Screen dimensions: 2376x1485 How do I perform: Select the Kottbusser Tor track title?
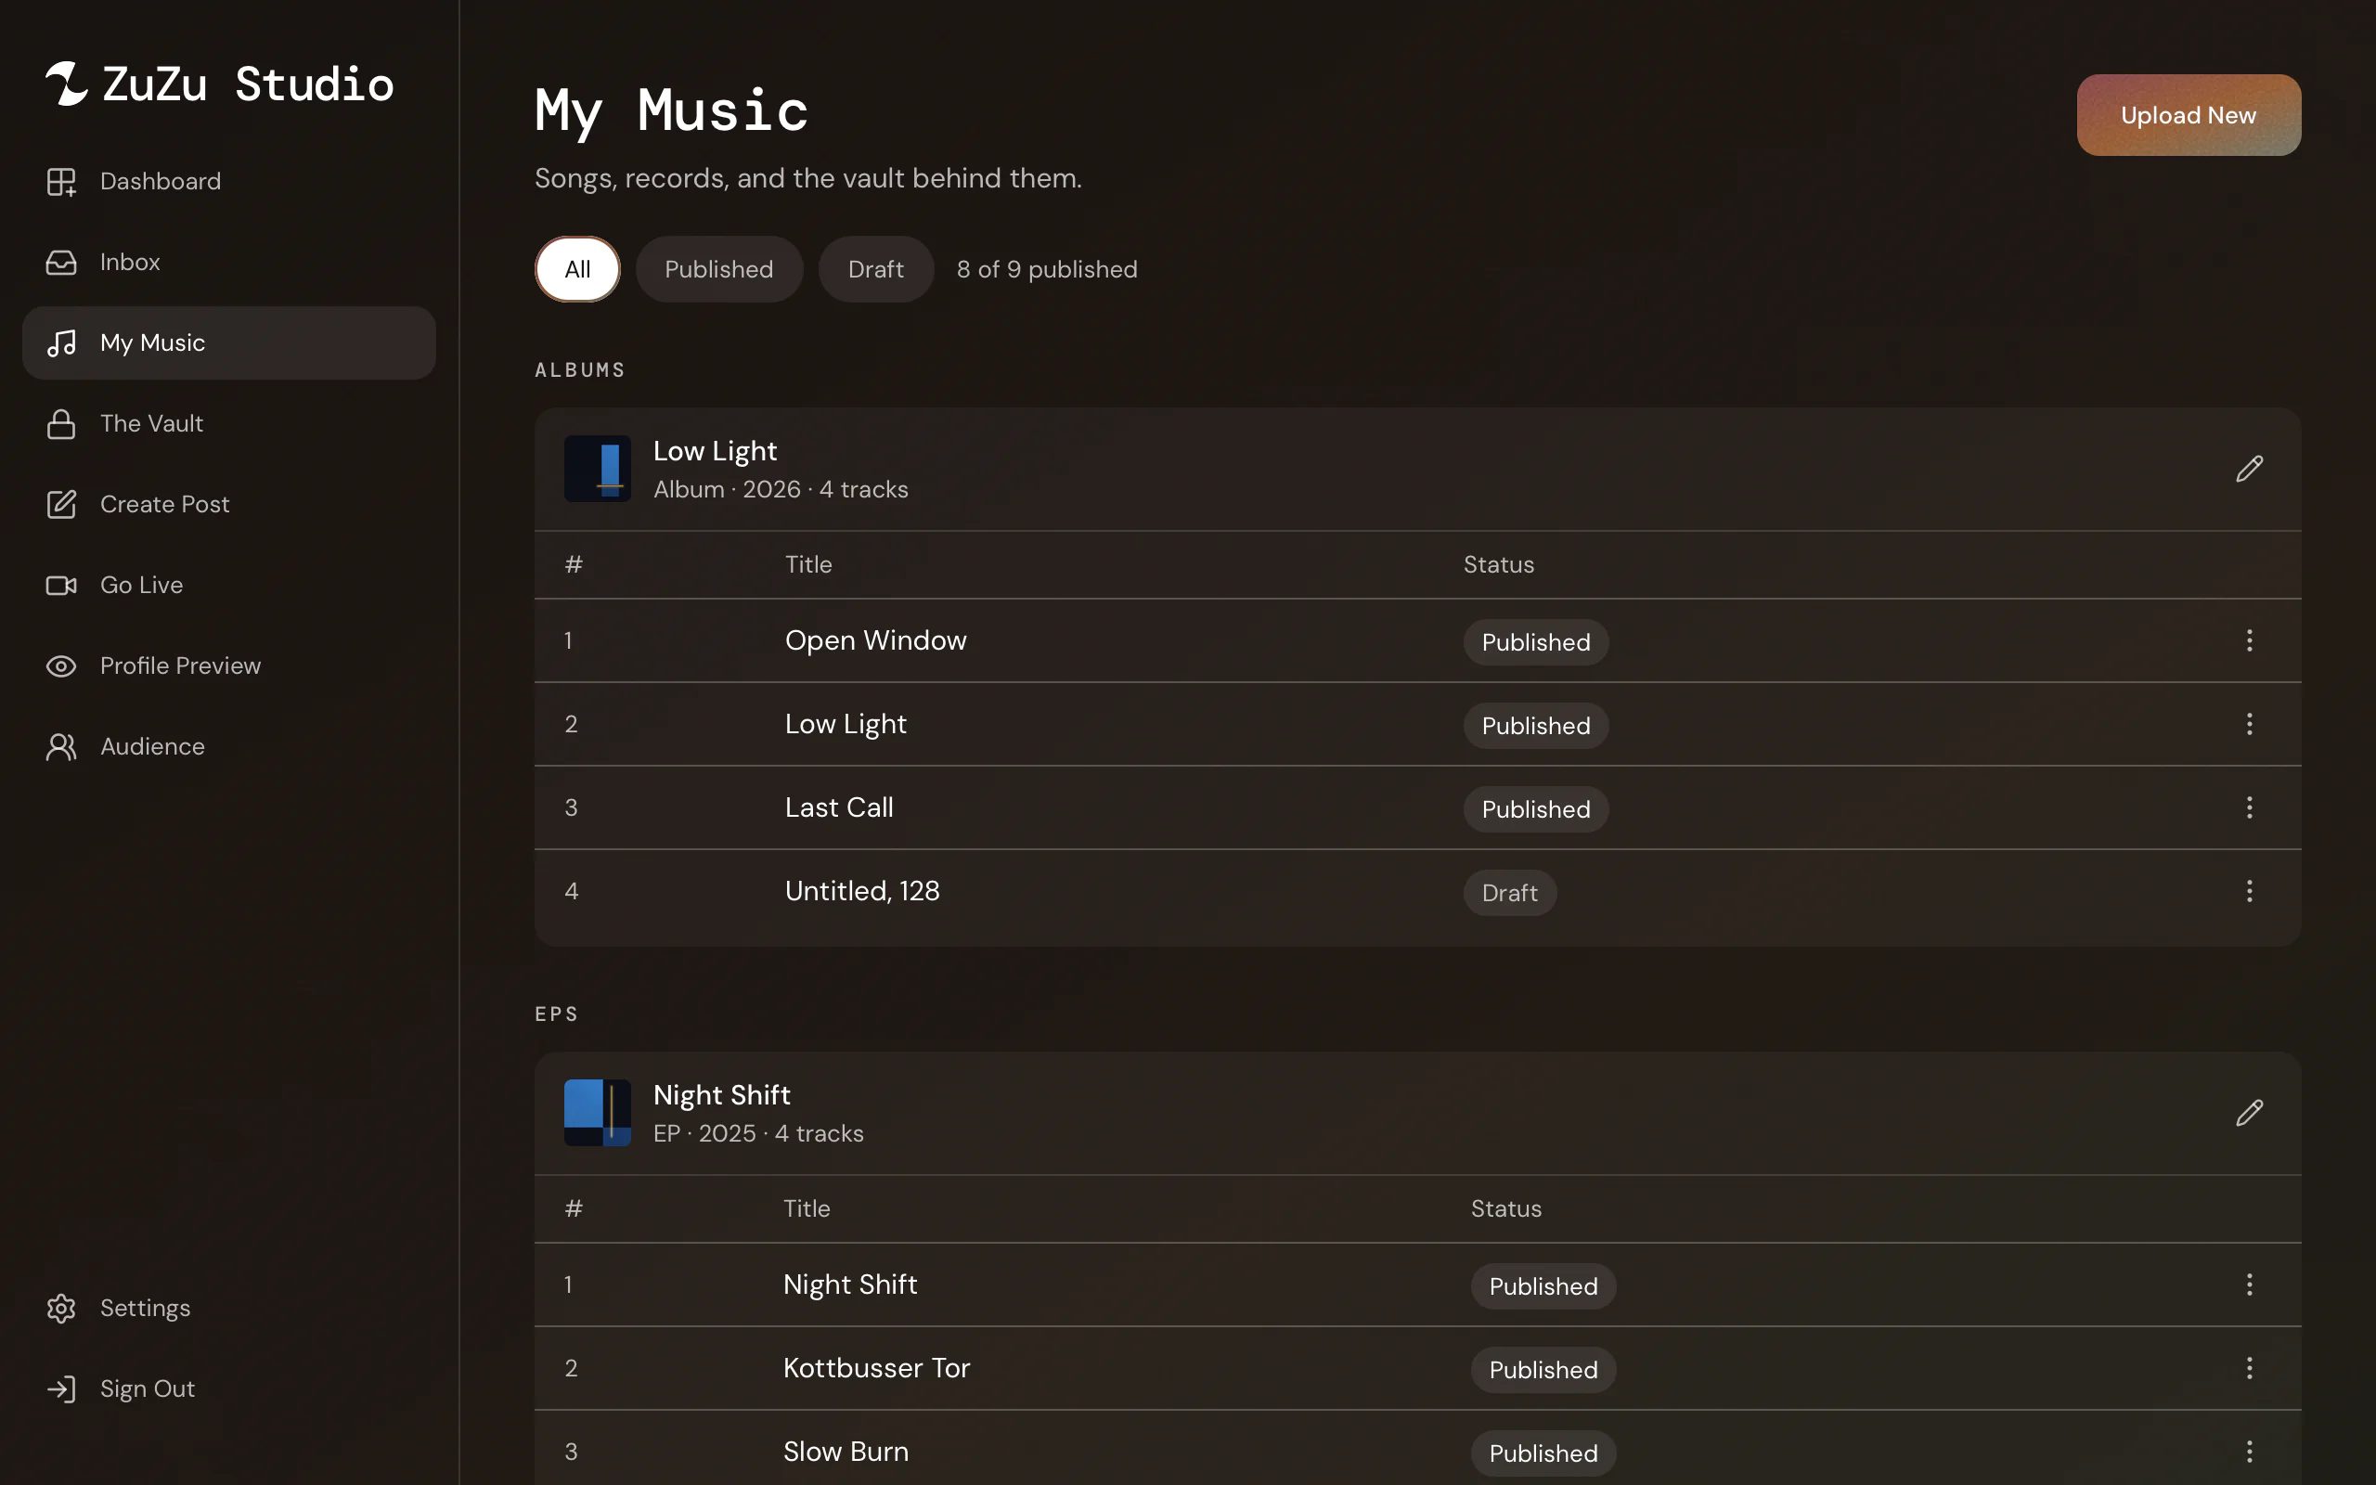click(877, 1368)
